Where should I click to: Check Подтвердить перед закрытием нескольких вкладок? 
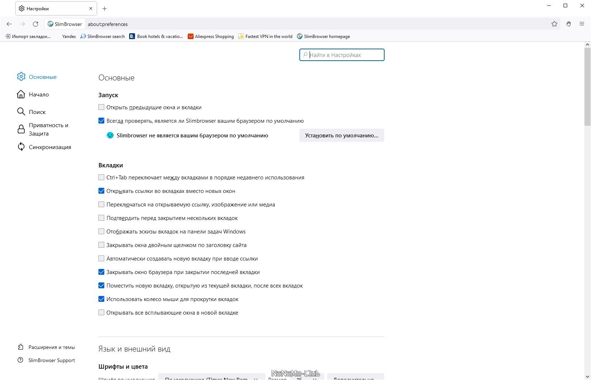101,218
